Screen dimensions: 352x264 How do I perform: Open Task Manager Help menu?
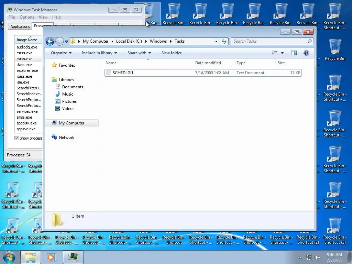coord(56,17)
